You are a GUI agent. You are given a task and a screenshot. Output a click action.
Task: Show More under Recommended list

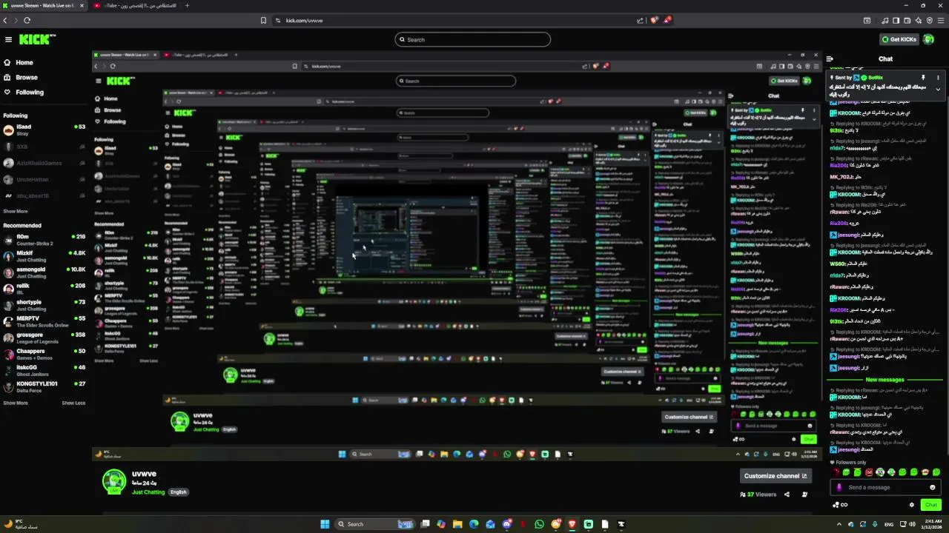point(15,403)
